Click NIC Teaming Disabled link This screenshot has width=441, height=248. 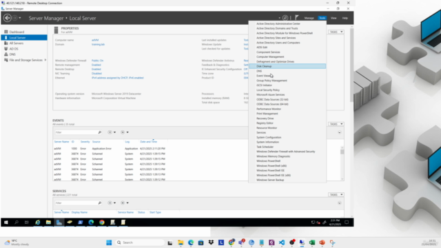[x=96, y=74]
